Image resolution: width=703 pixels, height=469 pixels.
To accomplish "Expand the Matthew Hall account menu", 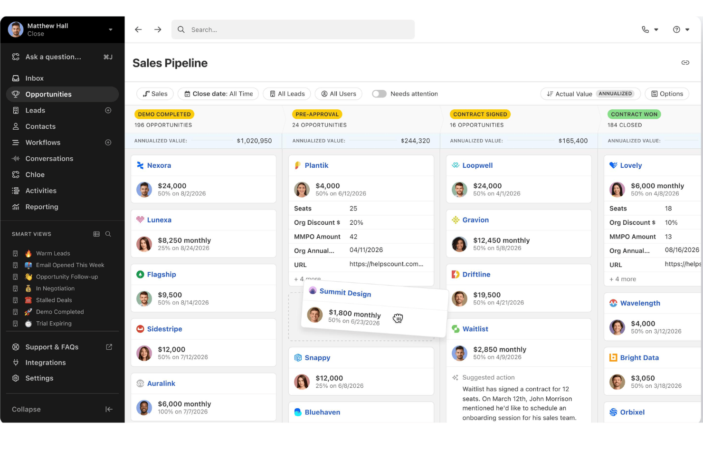I will point(62,29).
